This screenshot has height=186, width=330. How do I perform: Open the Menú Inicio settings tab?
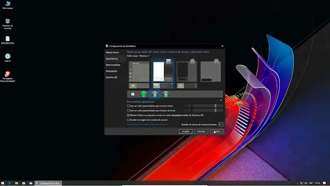coord(112,52)
